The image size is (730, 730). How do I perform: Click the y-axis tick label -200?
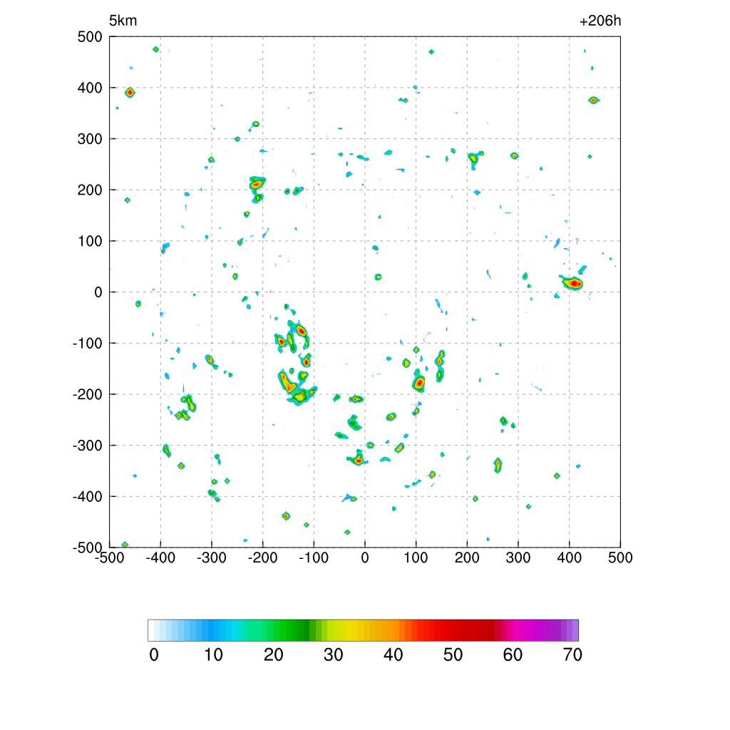(87, 394)
